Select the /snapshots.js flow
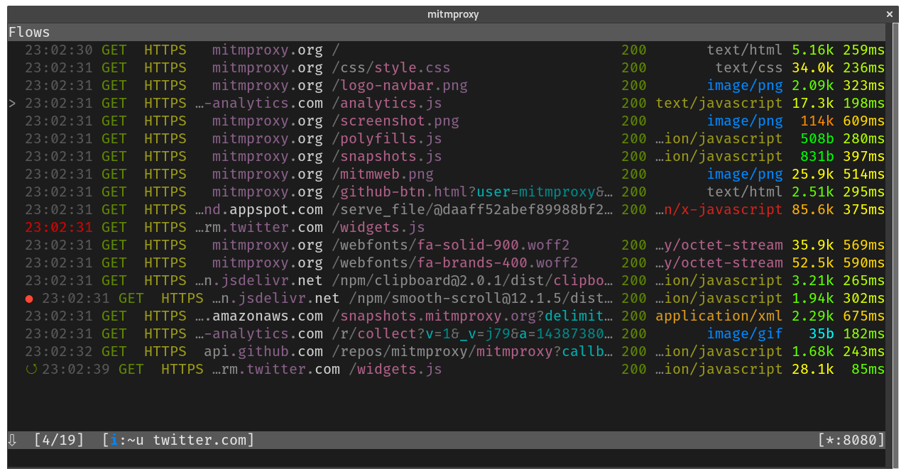 click(x=447, y=157)
